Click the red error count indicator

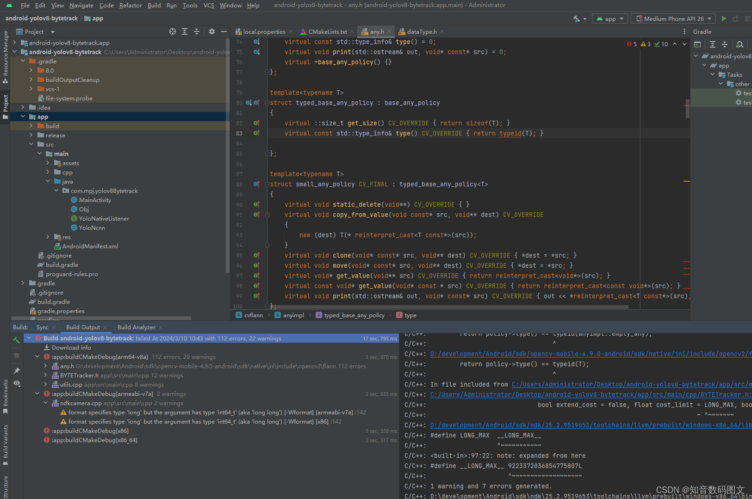[x=632, y=44]
